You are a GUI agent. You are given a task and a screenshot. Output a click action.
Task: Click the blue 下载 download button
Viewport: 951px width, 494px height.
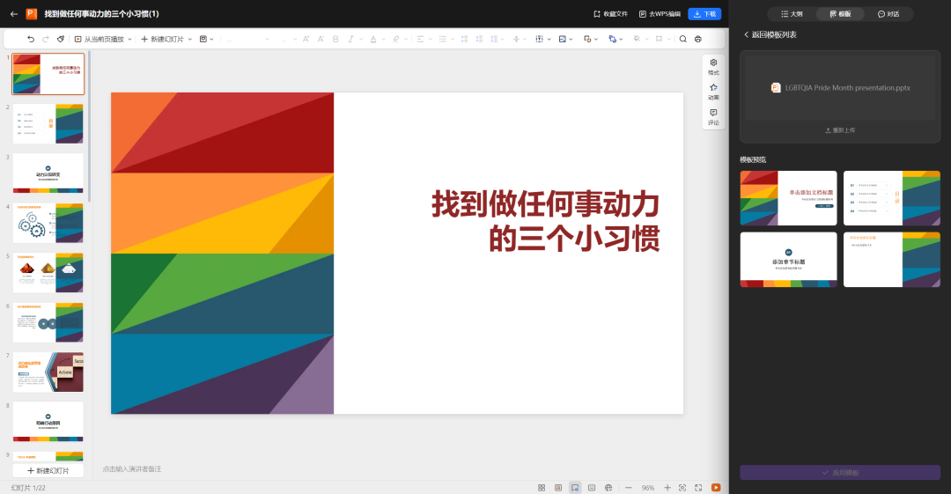704,14
